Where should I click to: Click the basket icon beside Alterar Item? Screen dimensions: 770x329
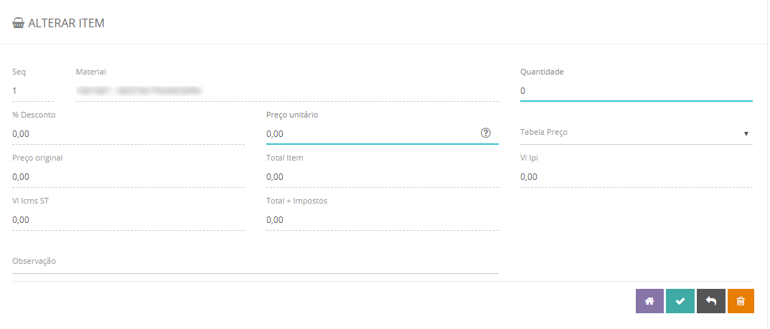tap(19, 24)
